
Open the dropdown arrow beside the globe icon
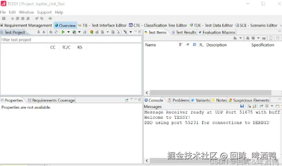(x=79, y=32)
